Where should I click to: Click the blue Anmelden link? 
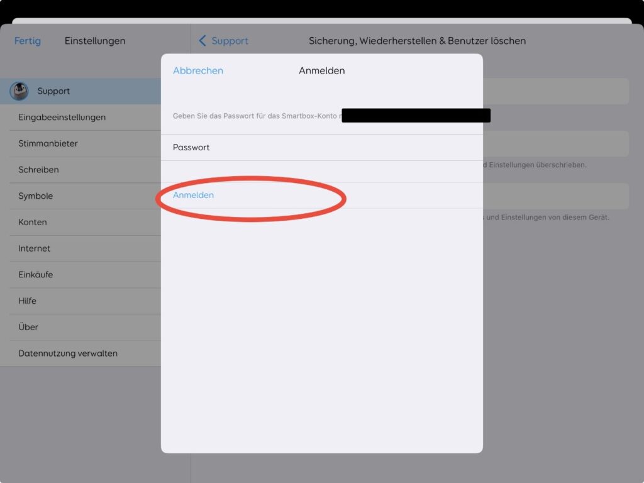point(193,196)
